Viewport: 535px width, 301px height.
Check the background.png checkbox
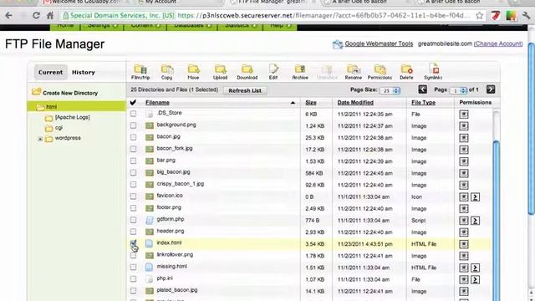tap(133, 125)
